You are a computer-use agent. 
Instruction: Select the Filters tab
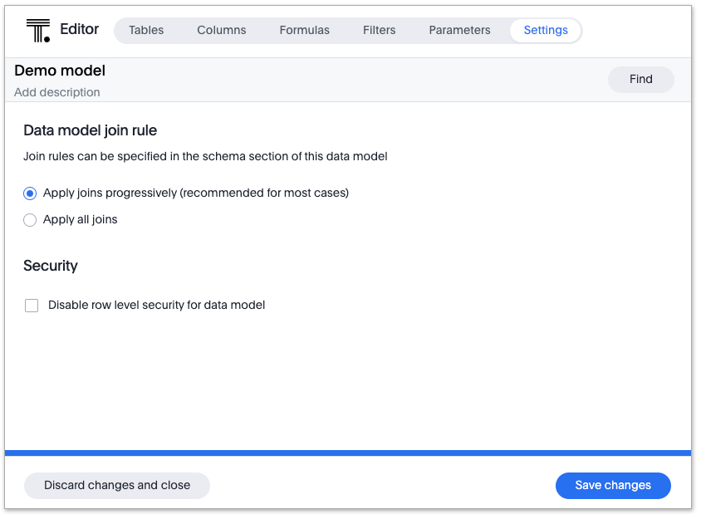[379, 30]
